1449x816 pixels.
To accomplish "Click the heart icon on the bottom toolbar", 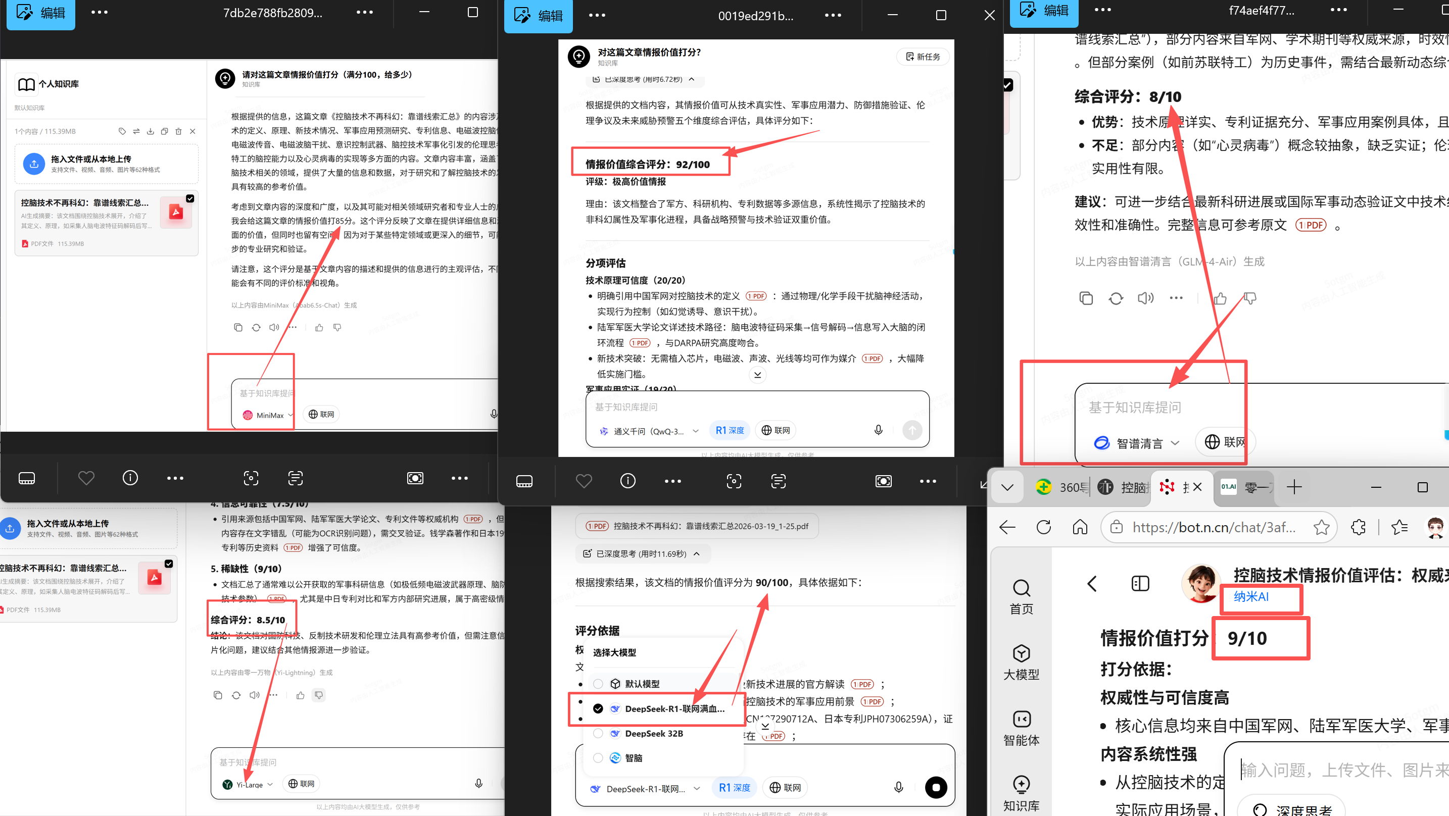I will [x=85, y=478].
